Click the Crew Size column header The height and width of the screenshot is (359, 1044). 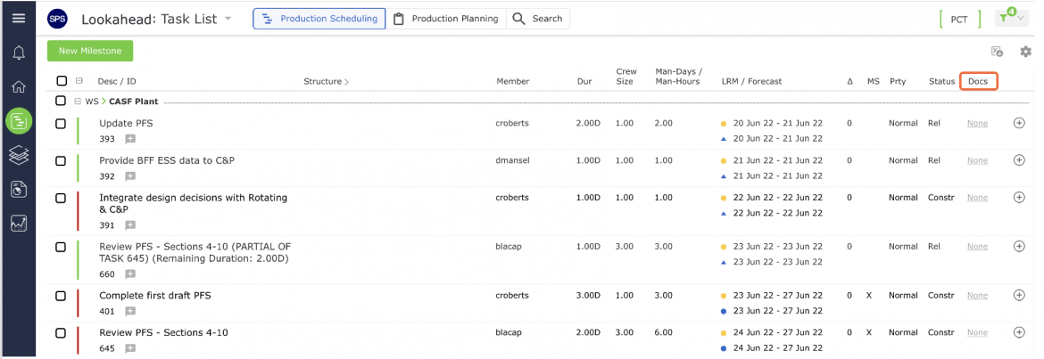626,77
